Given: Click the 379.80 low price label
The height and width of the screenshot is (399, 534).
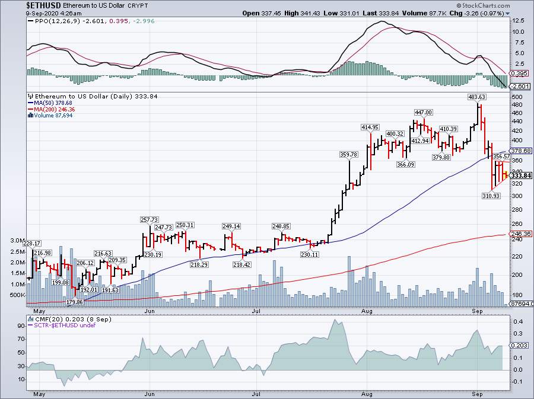Looking at the screenshot, I should (441, 157).
